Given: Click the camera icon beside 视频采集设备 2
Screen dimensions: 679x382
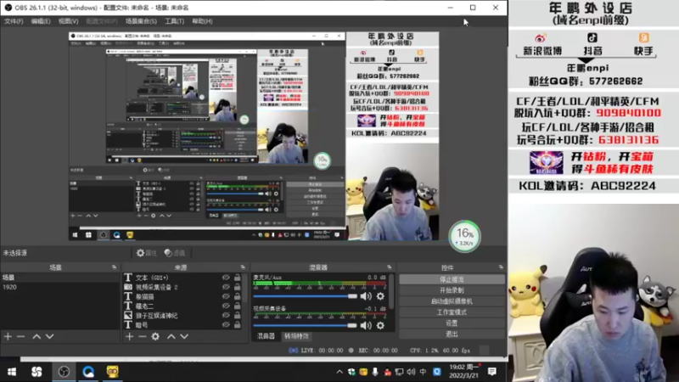Looking at the screenshot, I should click(128, 287).
